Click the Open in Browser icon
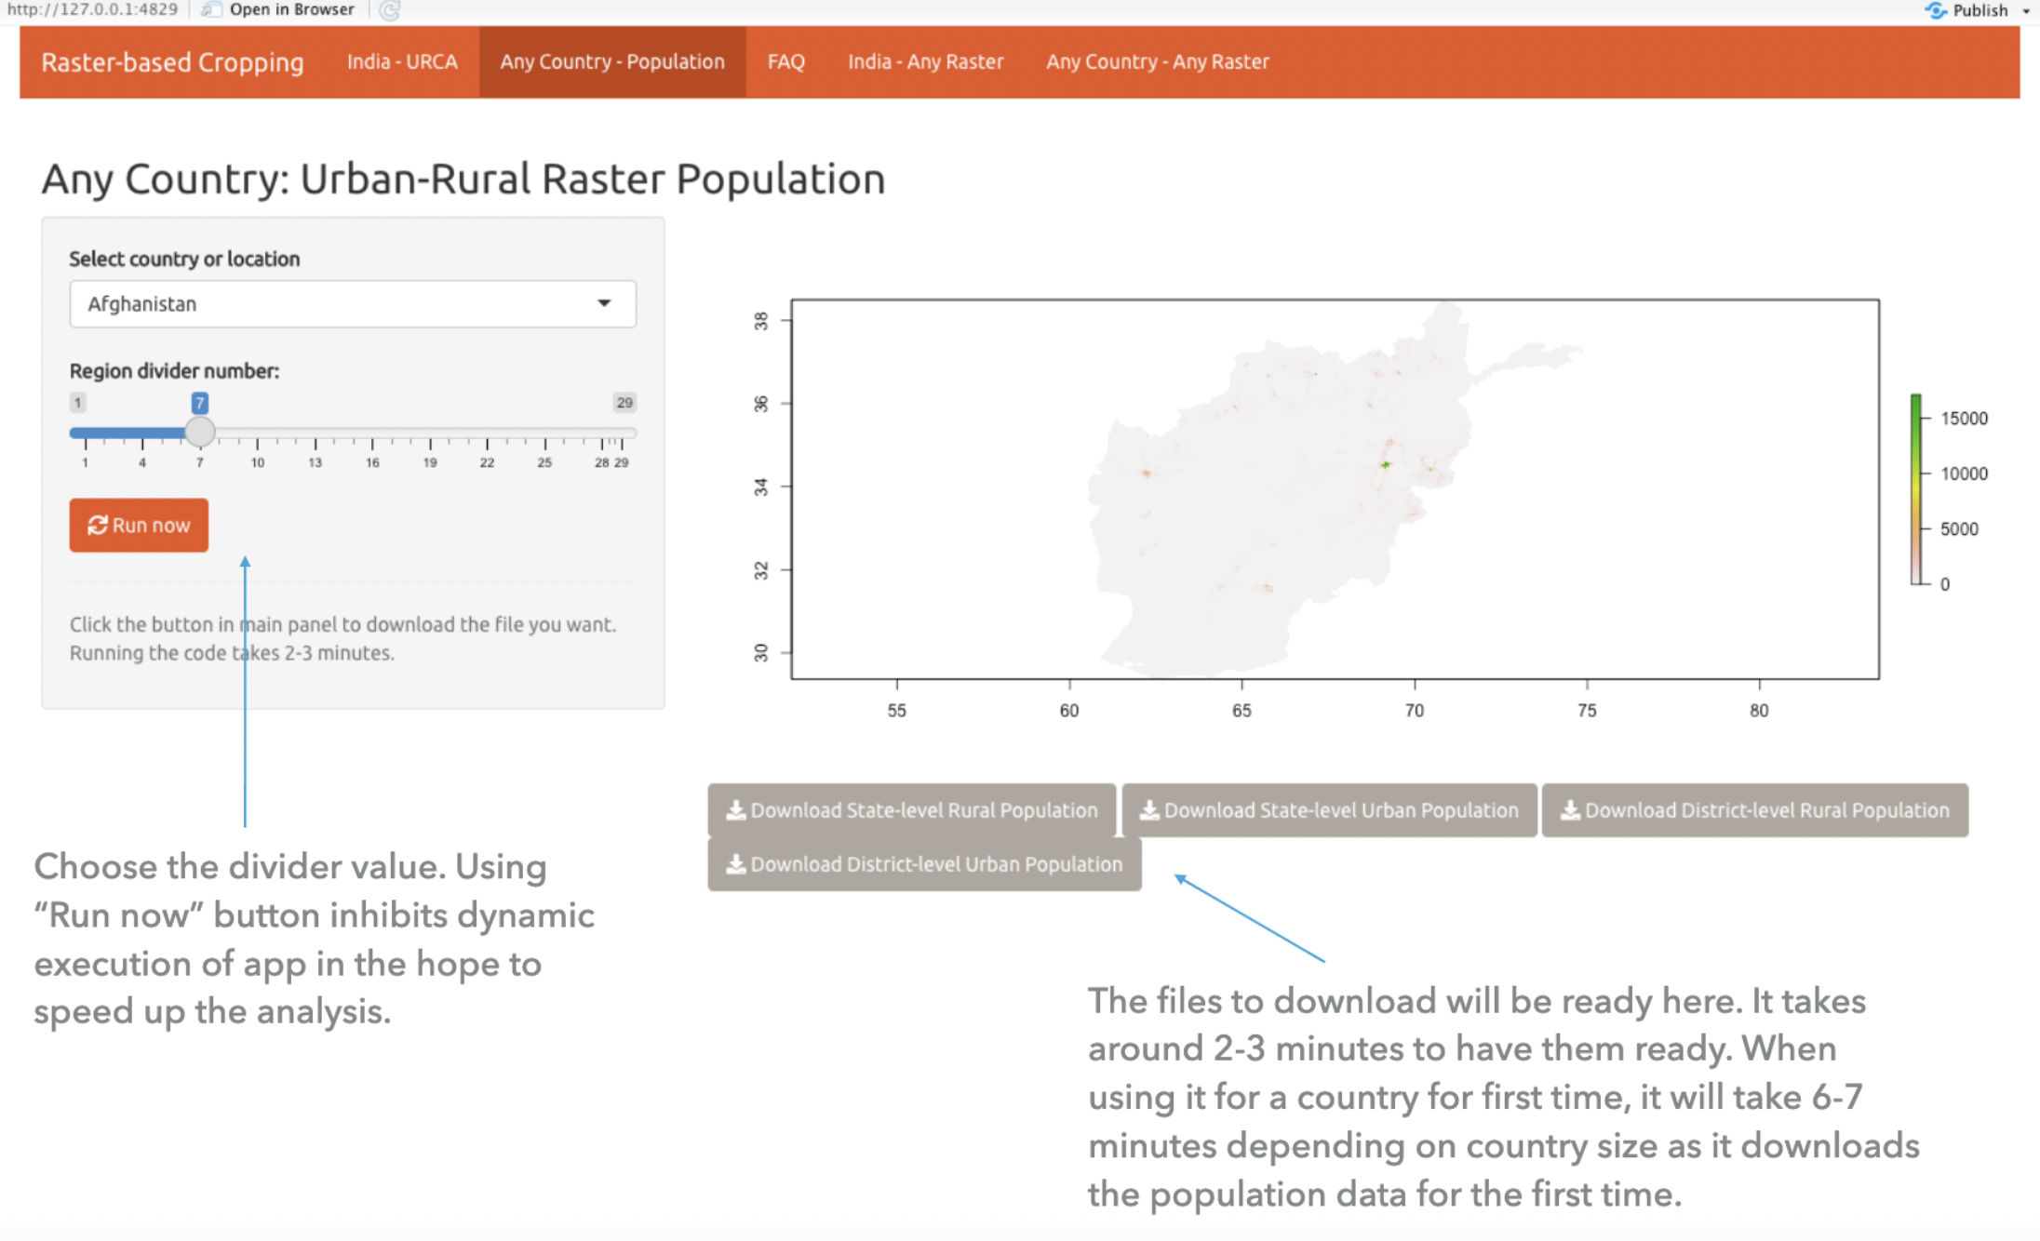The width and height of the screenshot is (2040, 1241). click(x=212, y=10)
